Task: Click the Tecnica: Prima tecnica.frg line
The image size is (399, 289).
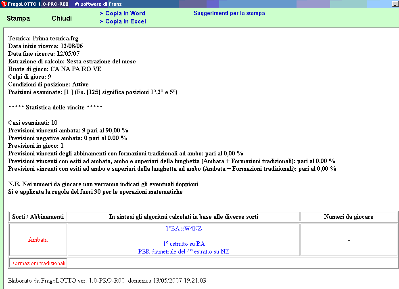Action: 40,38
